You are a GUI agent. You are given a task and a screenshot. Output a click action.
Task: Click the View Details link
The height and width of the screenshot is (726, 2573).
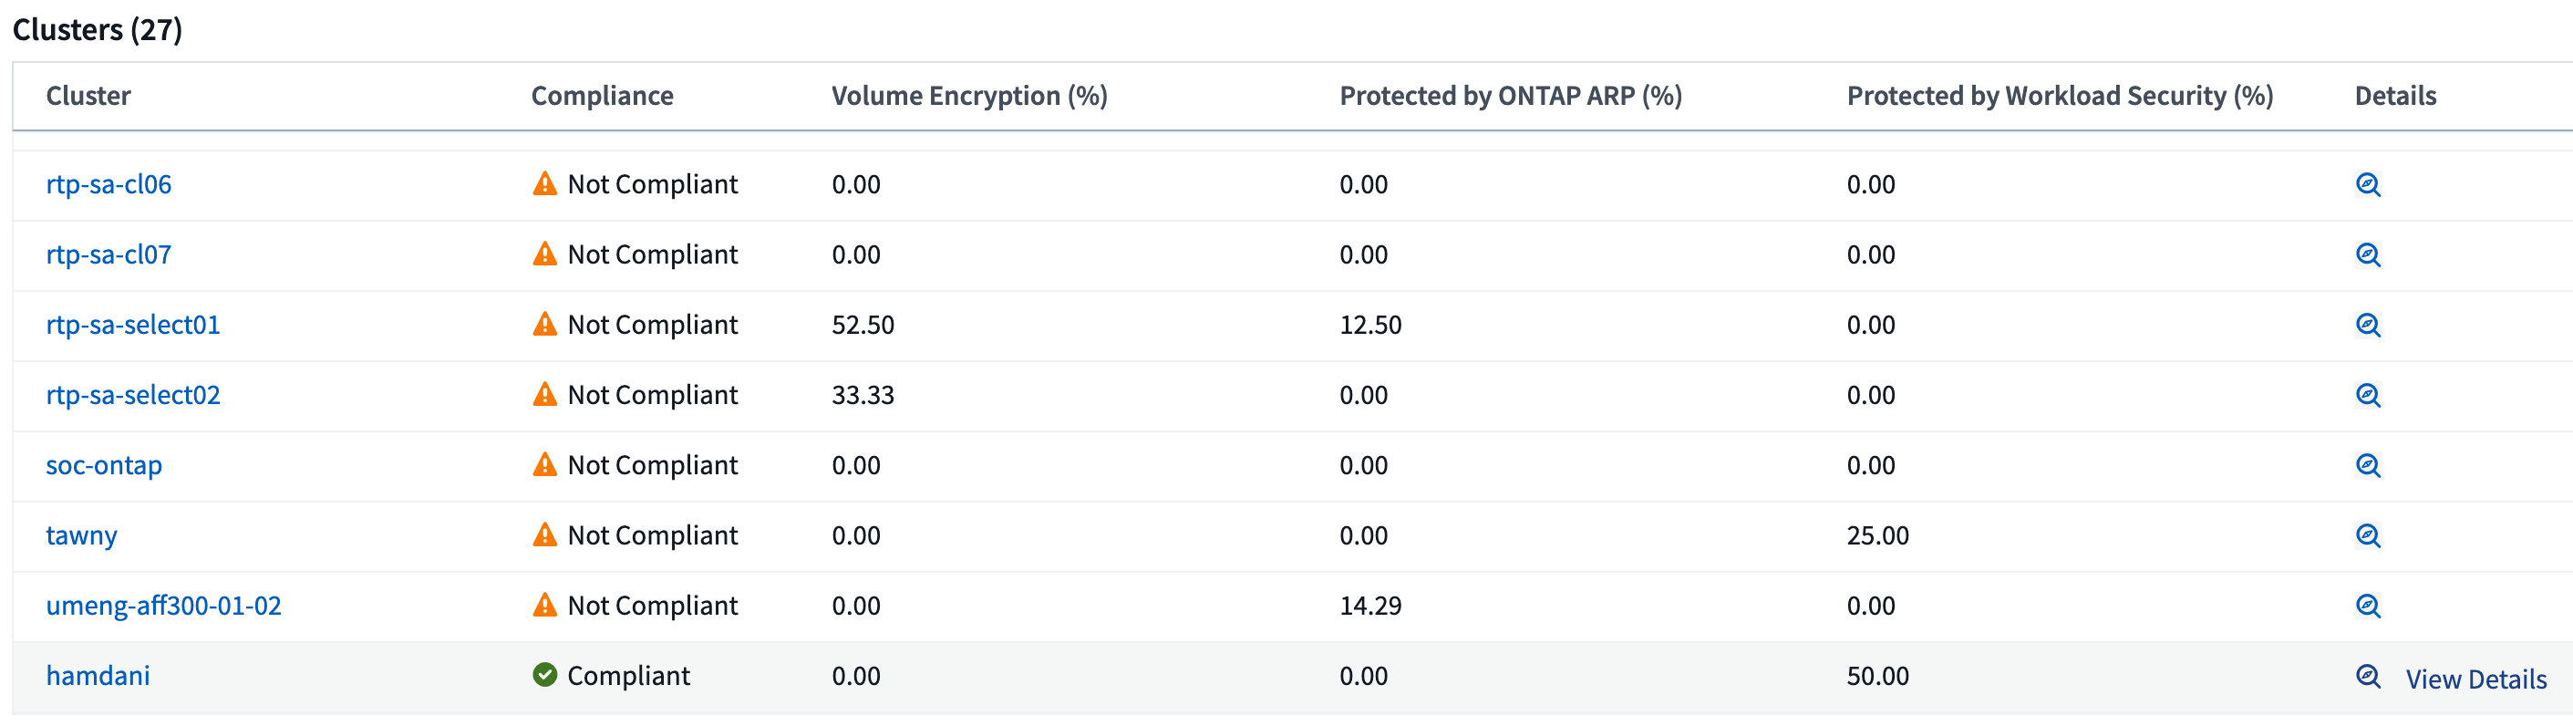(2475, 679)
